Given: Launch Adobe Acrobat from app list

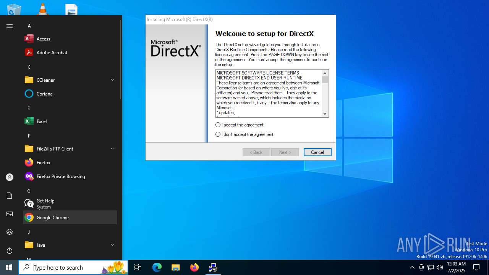Looking at the screenshot, I should 70,52.
